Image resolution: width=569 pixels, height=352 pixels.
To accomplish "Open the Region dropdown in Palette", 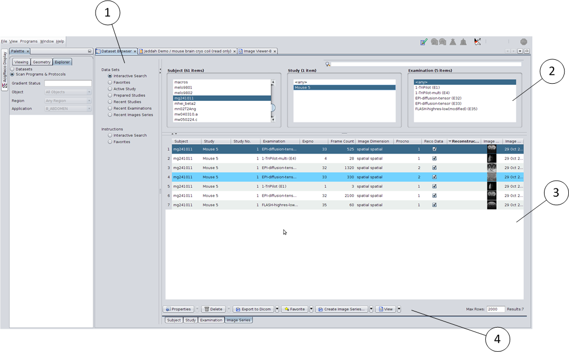I will (x=68, y=101).
